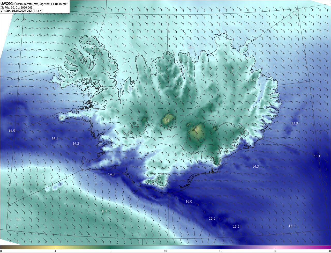
Task: Click the 15 tick on the colour scale
Action: (221, 251)
